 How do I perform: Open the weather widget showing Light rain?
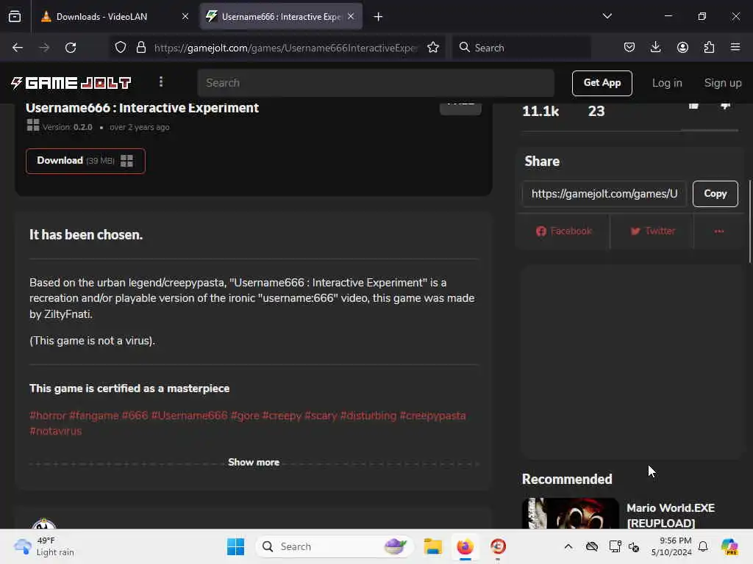coord(44,546)
